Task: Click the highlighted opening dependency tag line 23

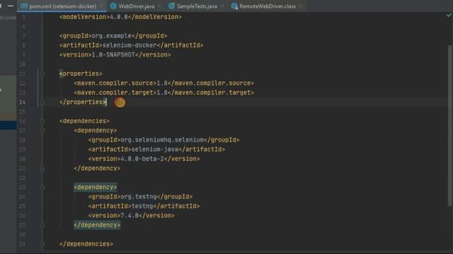Action: pyautogui.click(x=96, y=187)
